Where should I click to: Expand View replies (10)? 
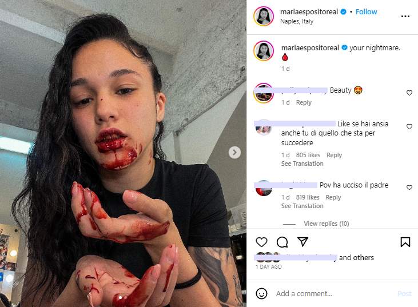[x=326, y=224]
